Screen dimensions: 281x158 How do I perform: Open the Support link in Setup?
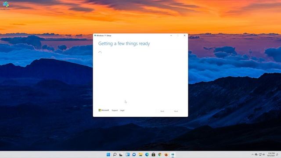coord(115,110)
